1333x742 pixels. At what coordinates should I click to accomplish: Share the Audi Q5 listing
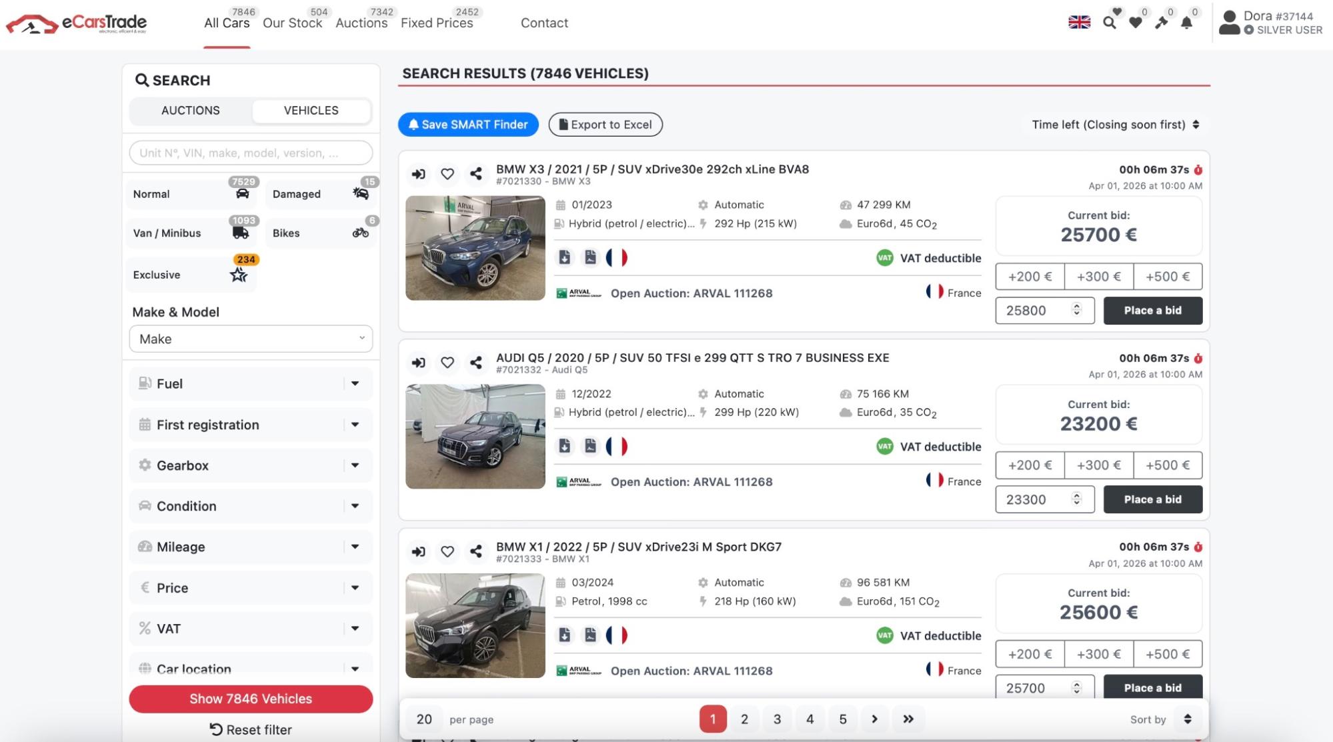[475, 363]
